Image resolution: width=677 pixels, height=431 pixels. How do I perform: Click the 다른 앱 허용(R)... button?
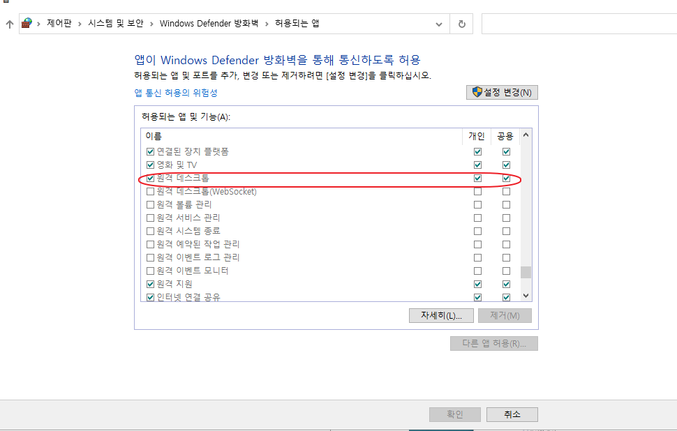coord(494,343)
